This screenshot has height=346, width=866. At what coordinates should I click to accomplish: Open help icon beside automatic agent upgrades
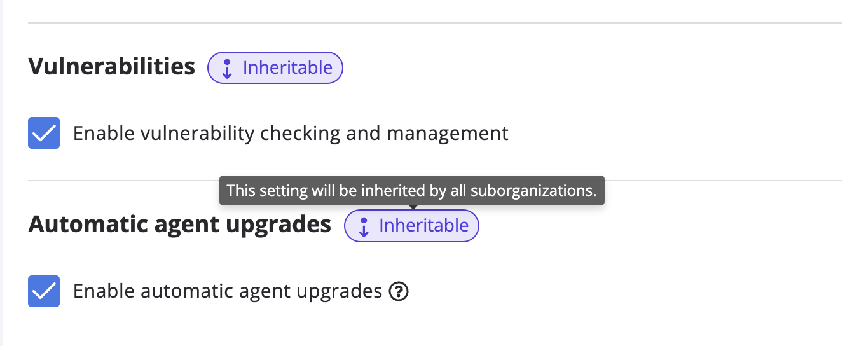[399, 292]
